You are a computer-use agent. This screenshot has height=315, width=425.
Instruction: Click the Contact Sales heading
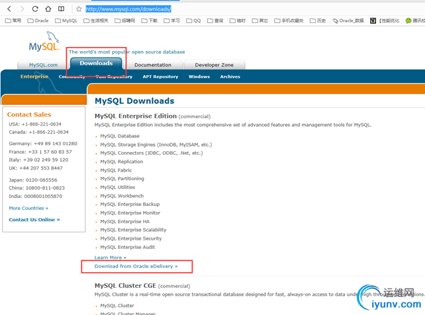[x=29, y=115]
